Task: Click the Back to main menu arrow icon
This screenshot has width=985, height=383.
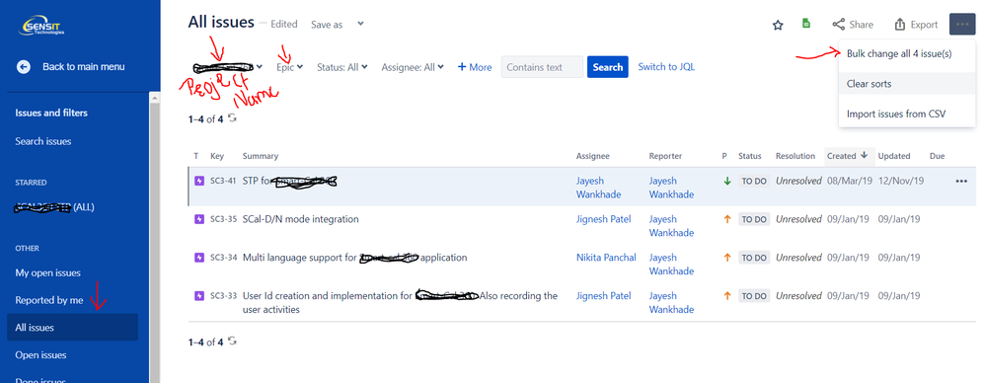Action: click(24, 66)
